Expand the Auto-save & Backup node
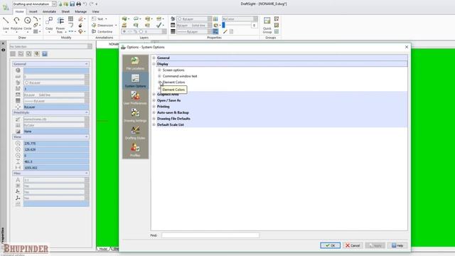Screen dimensions: 455x256 (x=154, y=112)
